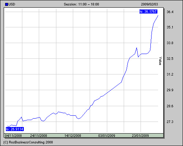Click the 23/01/2009 date axis label
This screenshot has height=146, width=183.
140,135
